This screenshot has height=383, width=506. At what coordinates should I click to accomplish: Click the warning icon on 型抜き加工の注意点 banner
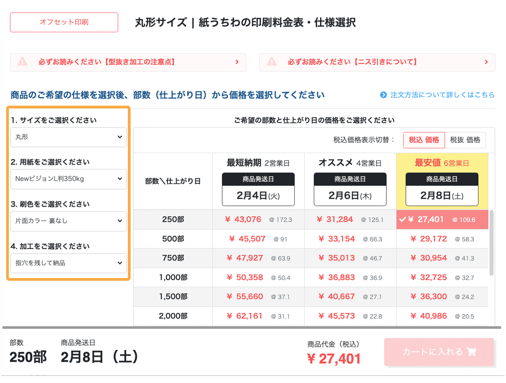pos(23,62)
